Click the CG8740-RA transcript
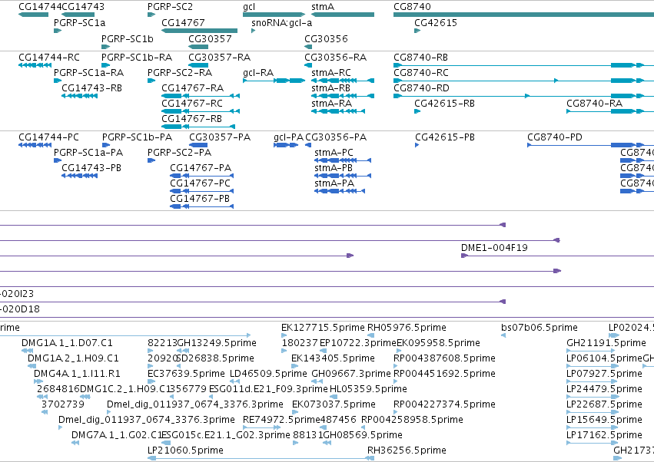Viewport: 654px width, 462px height. [x=610, y=111]
